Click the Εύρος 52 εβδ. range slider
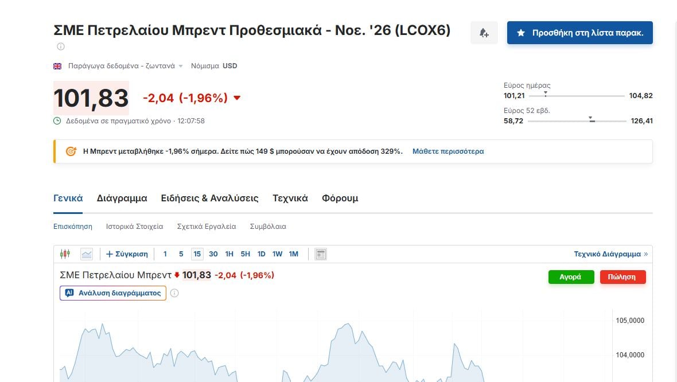 (x=577, y=121)
